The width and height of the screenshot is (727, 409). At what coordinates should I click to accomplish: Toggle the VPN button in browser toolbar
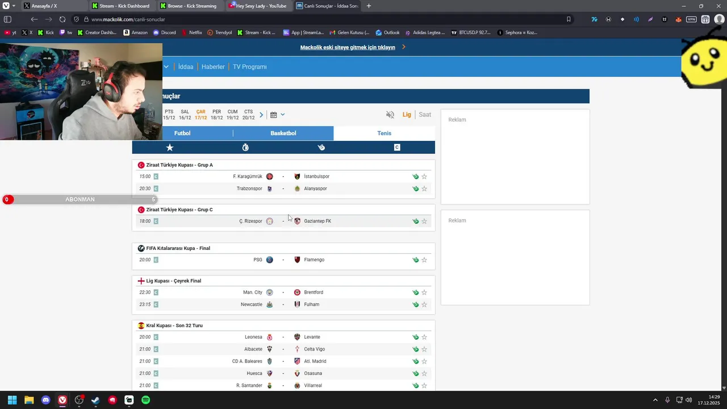(x=691, y=19)
